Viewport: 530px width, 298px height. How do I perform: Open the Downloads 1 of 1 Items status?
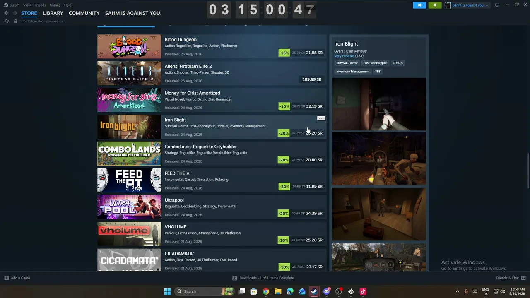tap(267, 278)
